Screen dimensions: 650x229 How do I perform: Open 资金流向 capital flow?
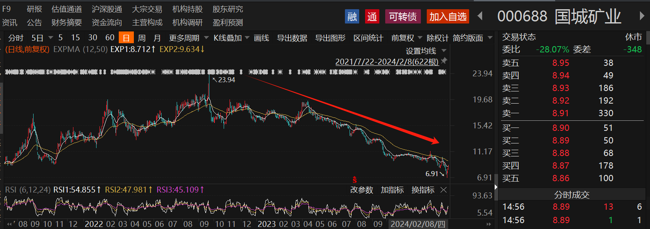[x=107, y=22]
